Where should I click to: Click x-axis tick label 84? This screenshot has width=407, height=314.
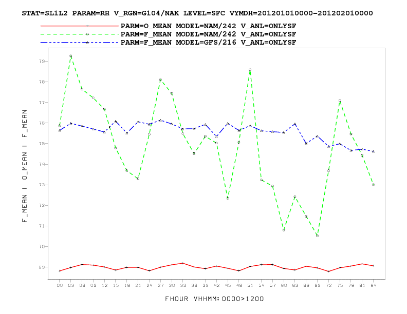[373, 285]
